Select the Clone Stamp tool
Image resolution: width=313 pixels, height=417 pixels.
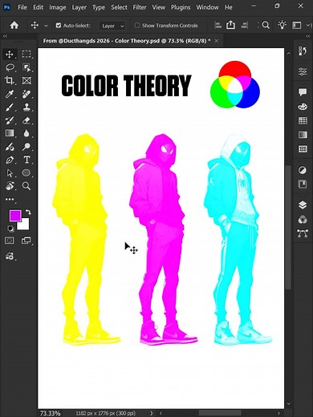coord(26,107)
